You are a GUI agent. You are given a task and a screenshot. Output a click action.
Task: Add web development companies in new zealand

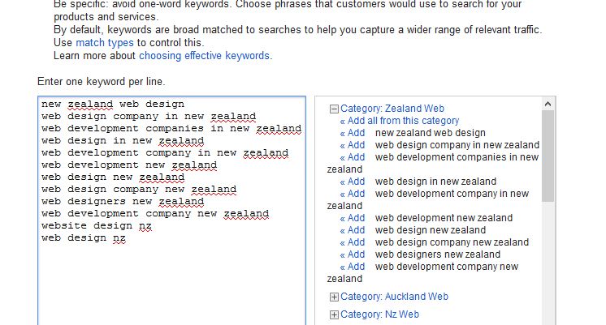[353, 157]
